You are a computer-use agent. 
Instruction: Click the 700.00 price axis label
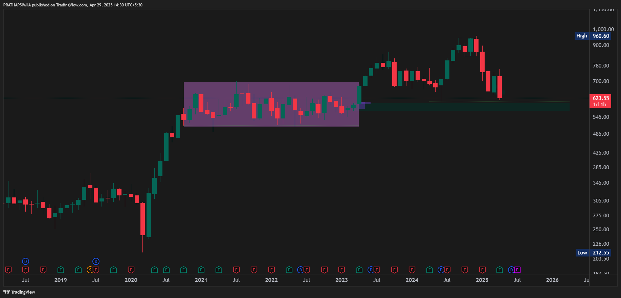click(x=601, y=81)
